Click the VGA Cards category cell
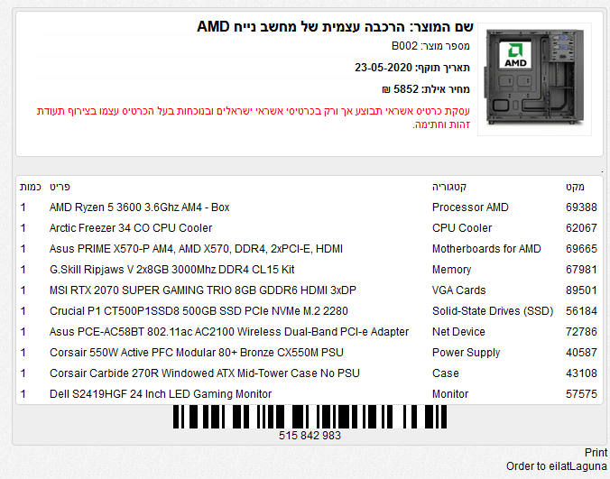The image size is (610, 479). [x=458, y=290]
